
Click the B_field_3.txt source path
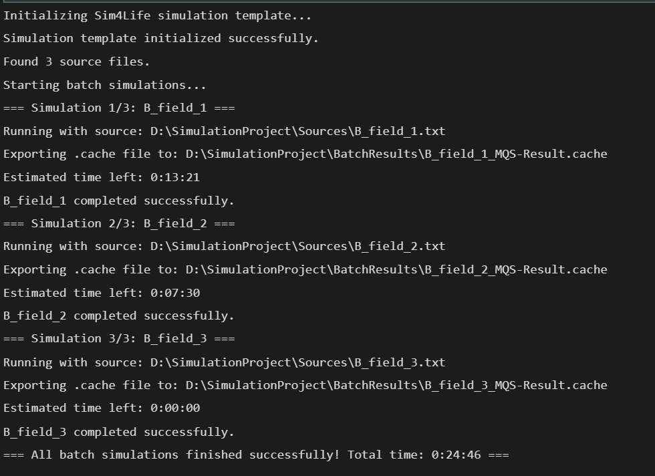(297, 362)
